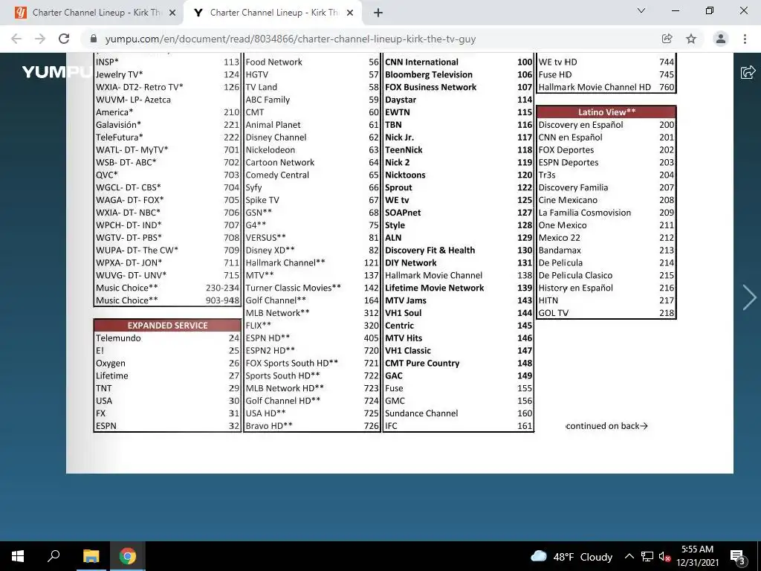Image resolution: width=761 pixels, height=571 pixels.
Task: Click the browser back arrow
Action: tap(16, 39)
